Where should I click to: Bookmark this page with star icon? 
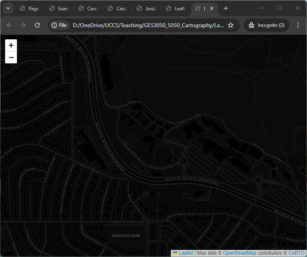pyautogui.click(x=231, y=25)
